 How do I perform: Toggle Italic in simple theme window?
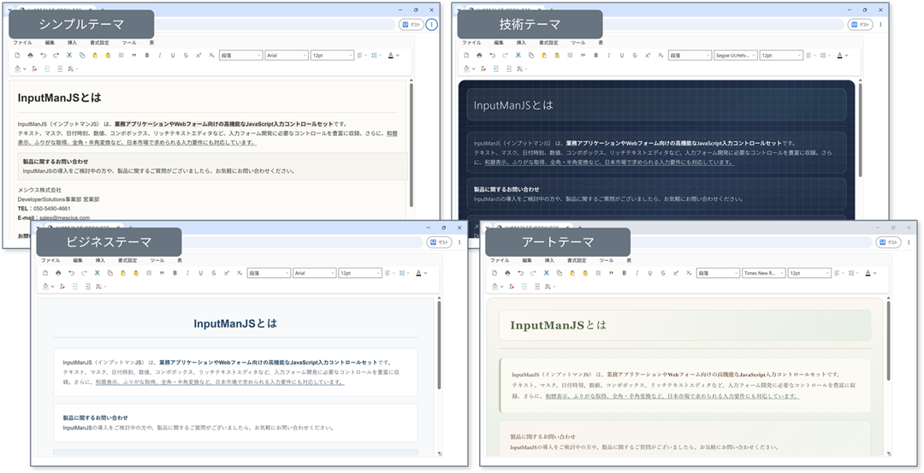(x=160, y=56)
